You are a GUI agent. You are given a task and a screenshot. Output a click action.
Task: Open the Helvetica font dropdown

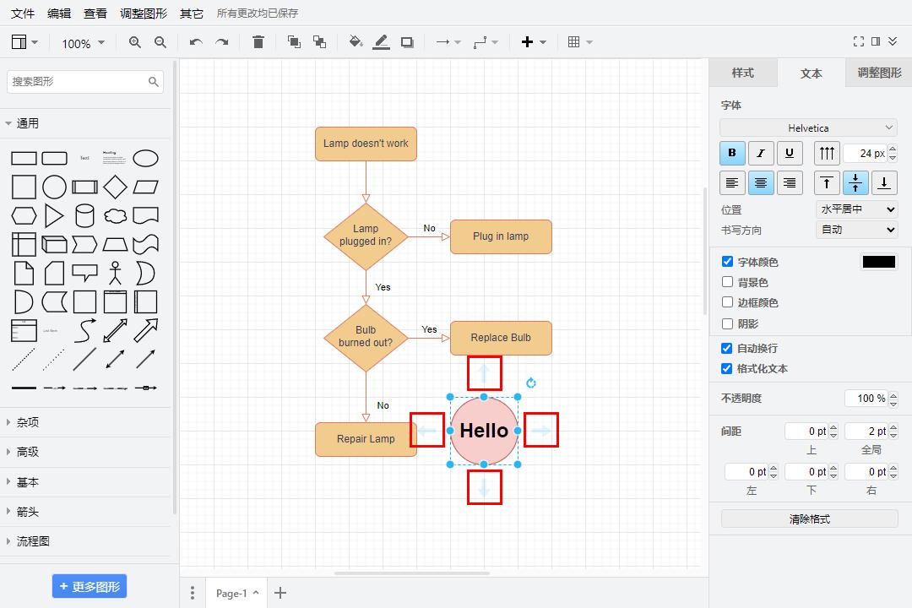[808, 128]
